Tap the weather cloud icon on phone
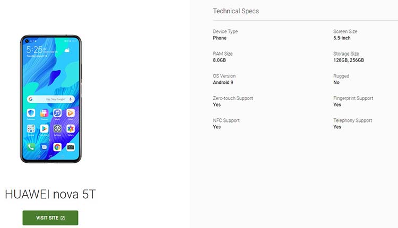The width and height of the screenshot is (398, 228). (67, 50)
